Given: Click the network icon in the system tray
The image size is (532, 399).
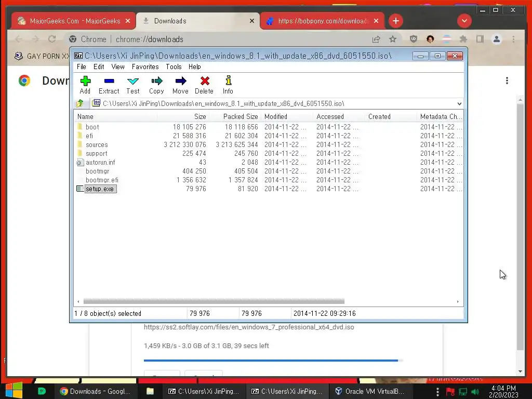Looking at the screenshot, I should pyautogui.click(x=463, y=392).
